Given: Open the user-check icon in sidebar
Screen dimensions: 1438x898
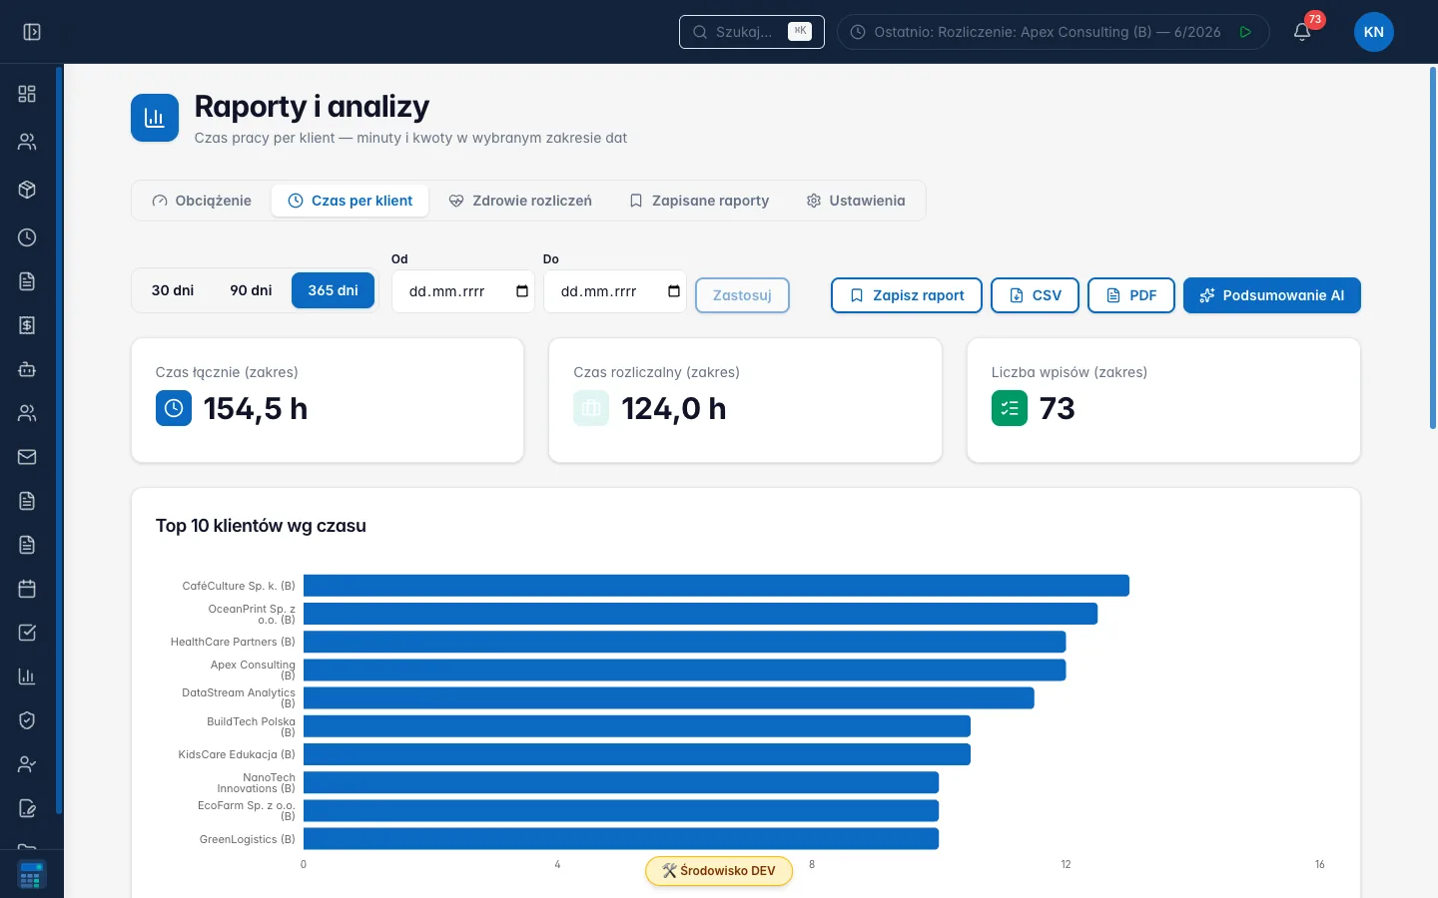Looking at the screenshot, I should coord(27,764).
